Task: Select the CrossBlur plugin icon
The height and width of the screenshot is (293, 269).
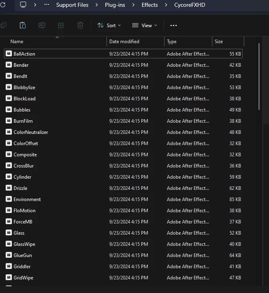Action: [9, 165]
